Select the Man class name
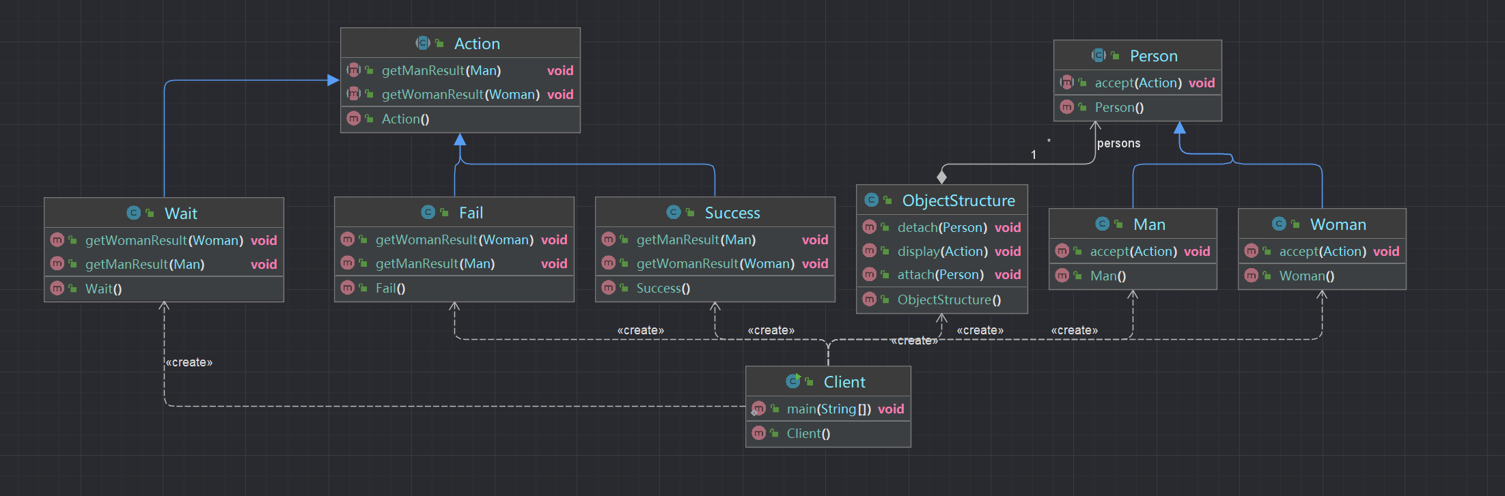Image resolution: width=1505 pixels, height=496 pixels. tap(1149, 224)
